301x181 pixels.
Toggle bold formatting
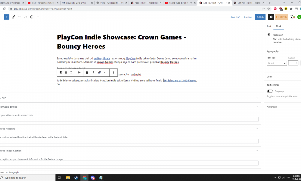tap(87, 72)
